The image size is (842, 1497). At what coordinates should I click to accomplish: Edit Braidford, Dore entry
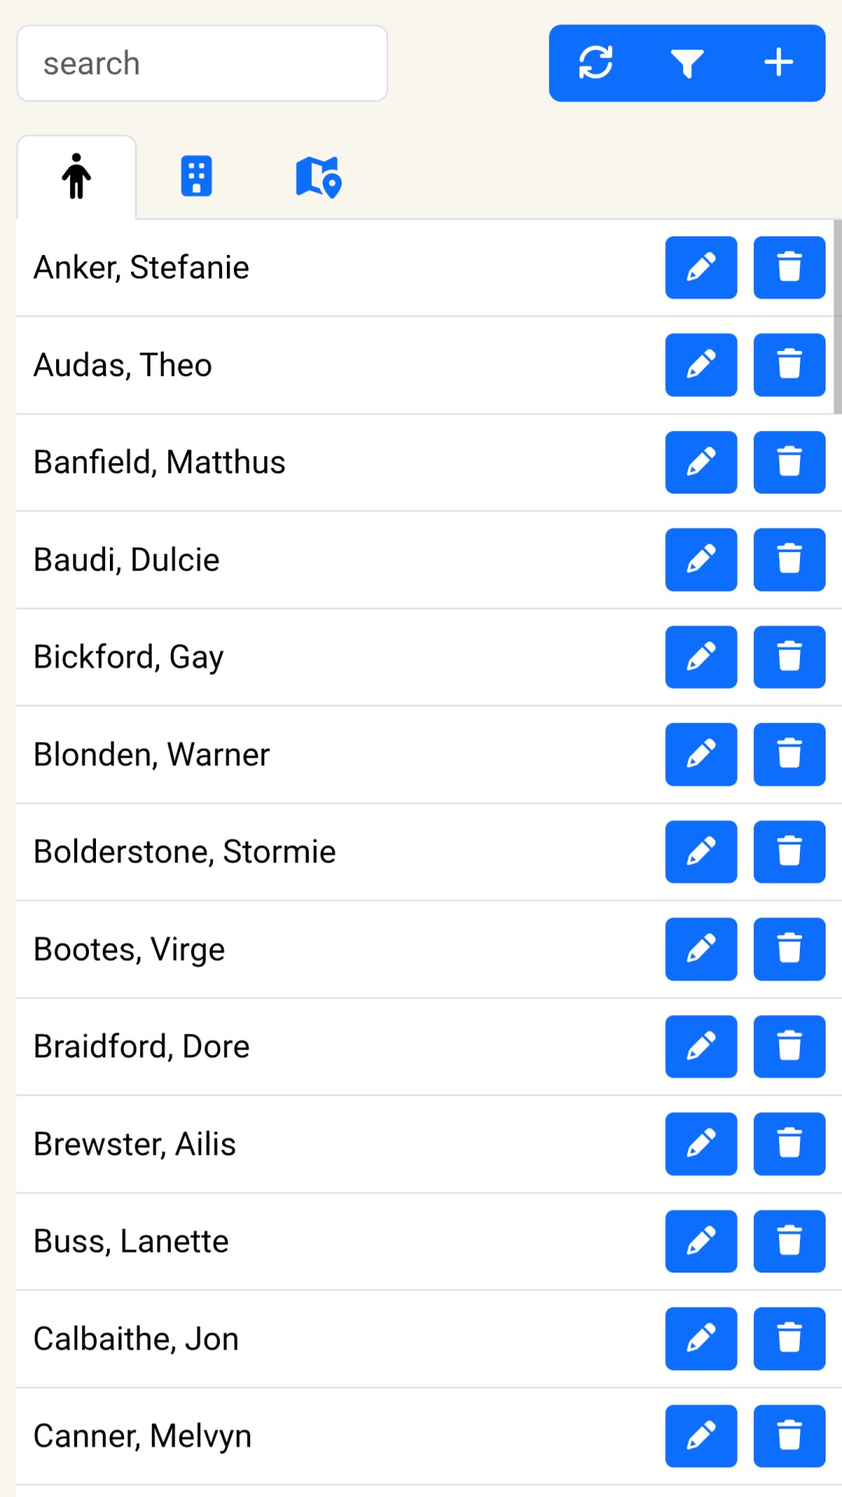tap(700, 1046)
